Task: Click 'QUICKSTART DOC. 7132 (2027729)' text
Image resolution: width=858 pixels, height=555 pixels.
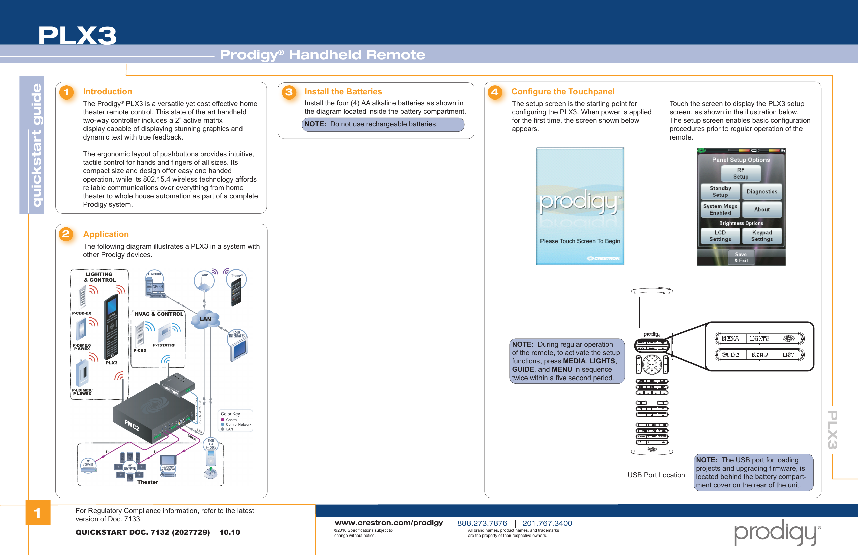Action: pyautogui.click(x=143, y=532)
